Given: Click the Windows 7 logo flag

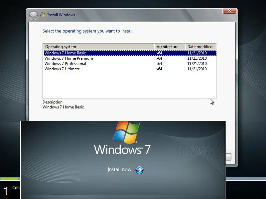Looking at the screenshot, I should tap(126, 132).
